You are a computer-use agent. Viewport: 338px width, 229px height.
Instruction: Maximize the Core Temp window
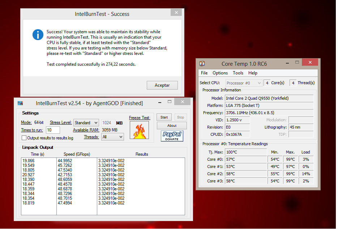297,62
